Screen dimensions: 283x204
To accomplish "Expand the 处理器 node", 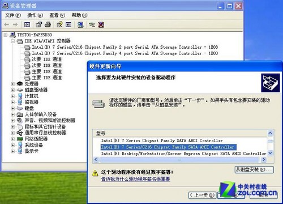I will (x=13, y=84).
